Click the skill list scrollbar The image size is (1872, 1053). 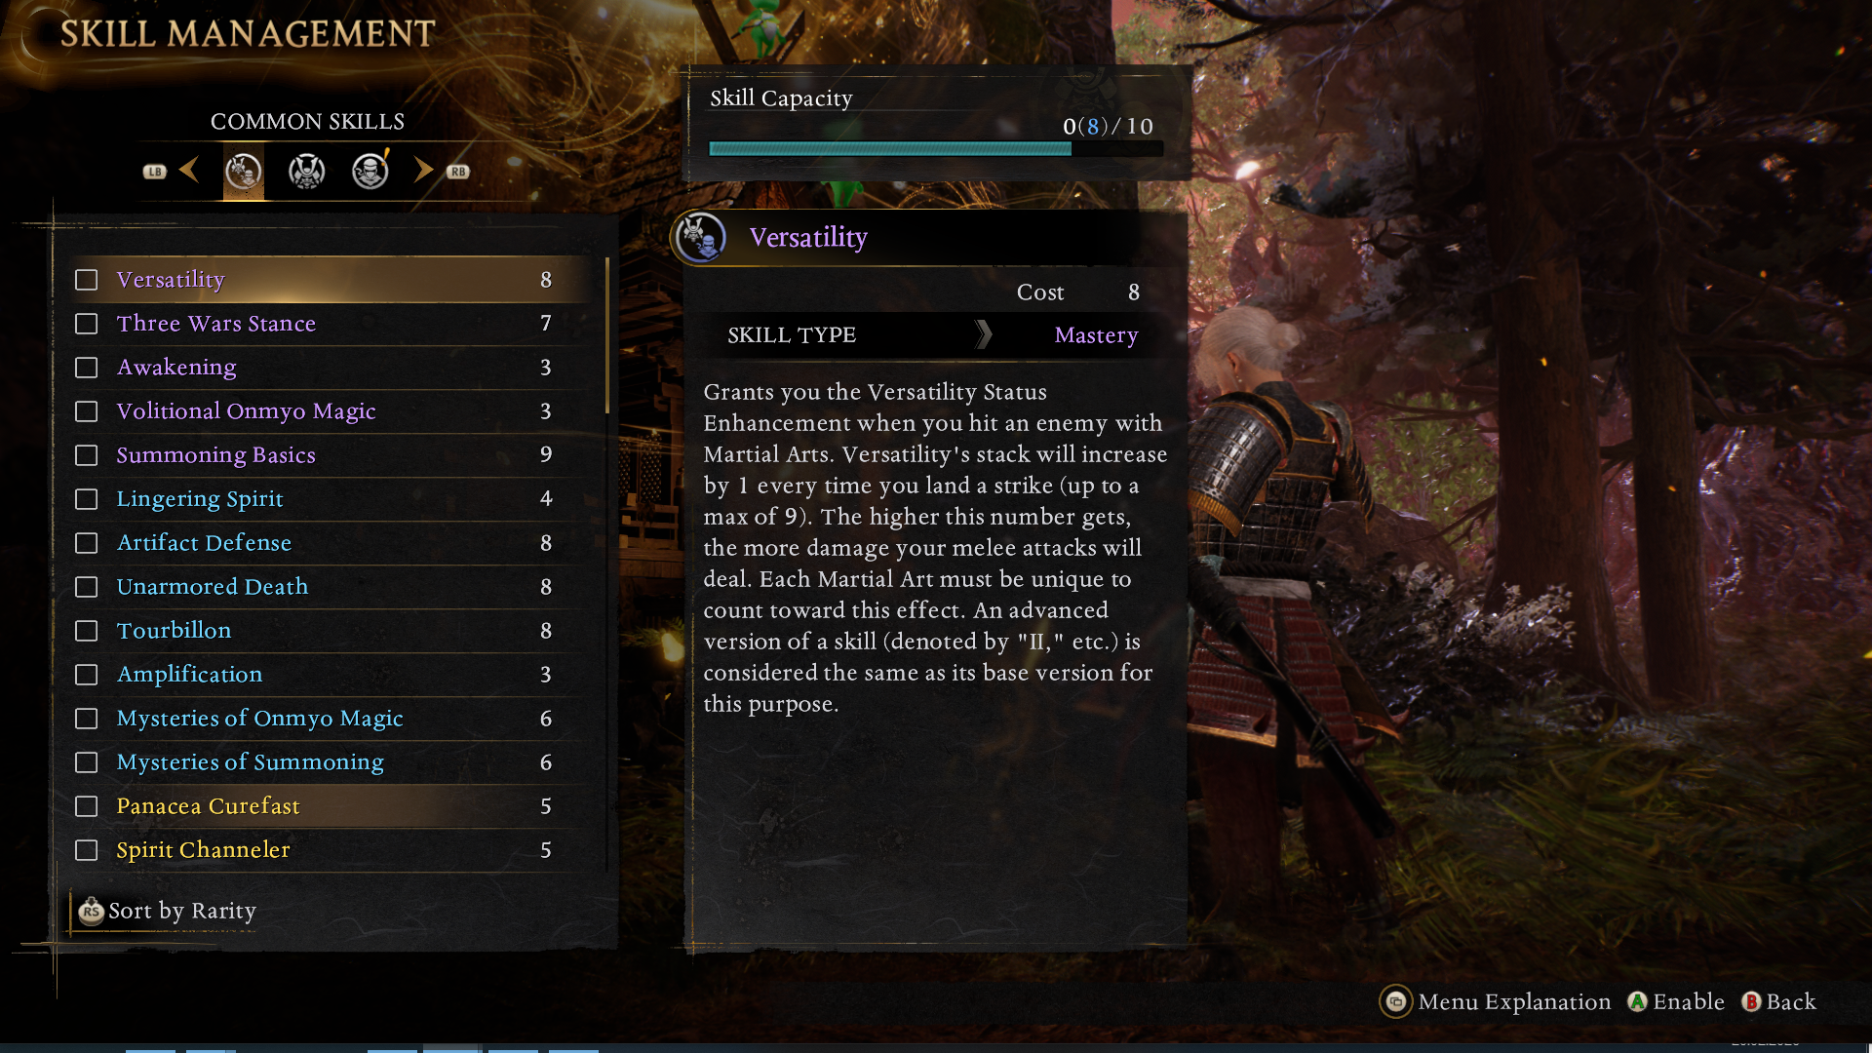point(607,335)
